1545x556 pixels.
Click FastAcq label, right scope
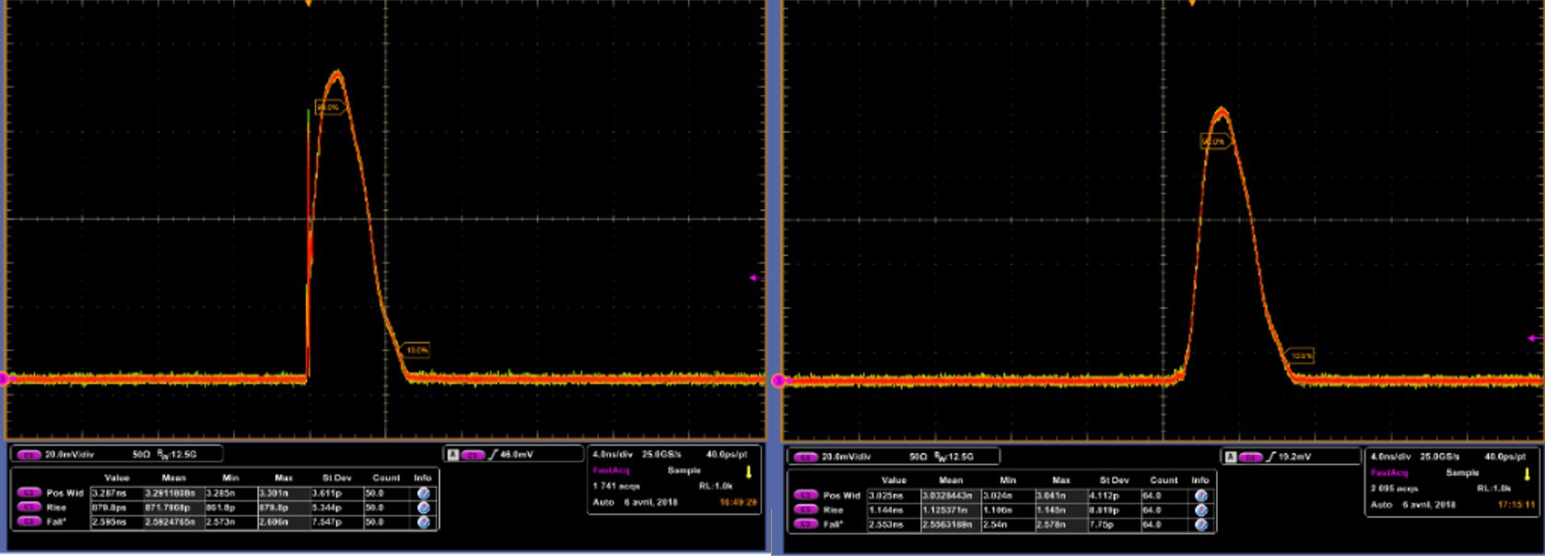click(1388, 472)
